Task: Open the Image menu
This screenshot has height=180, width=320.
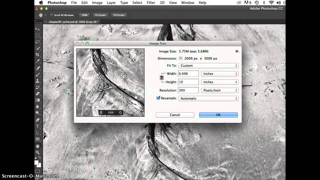Action: click(x=97, y=3)
